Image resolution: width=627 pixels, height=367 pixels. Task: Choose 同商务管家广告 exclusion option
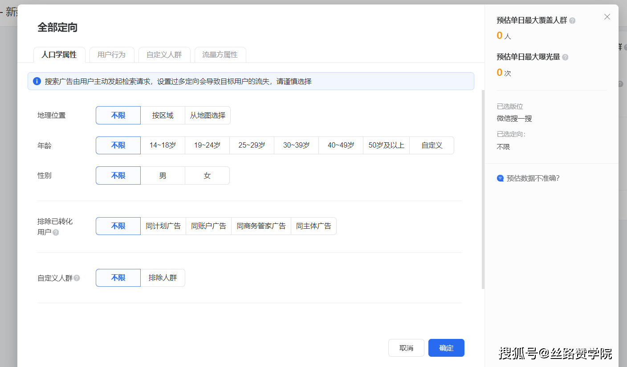click(261, 226)
